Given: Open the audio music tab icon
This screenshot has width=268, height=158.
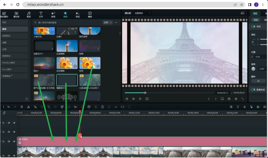Looking at the screenshot, I should pyautogui.click(x=29, y=15).
